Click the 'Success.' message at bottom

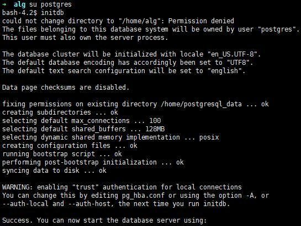pos(18,220)
